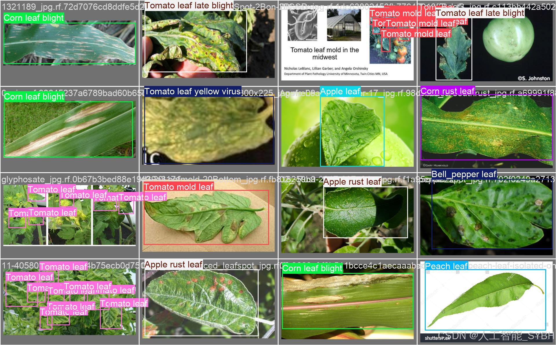
Task: Click Tomato leaf late blight label over hand-held leaf
Action: tap(189, 5)
